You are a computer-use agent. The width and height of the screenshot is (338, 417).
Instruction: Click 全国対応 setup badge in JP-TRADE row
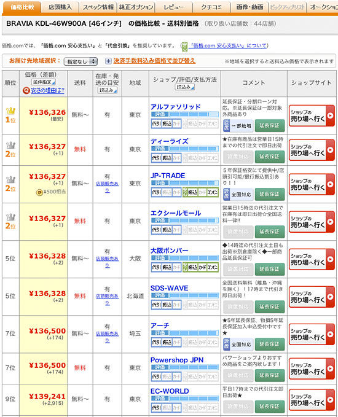click(238, 194)
